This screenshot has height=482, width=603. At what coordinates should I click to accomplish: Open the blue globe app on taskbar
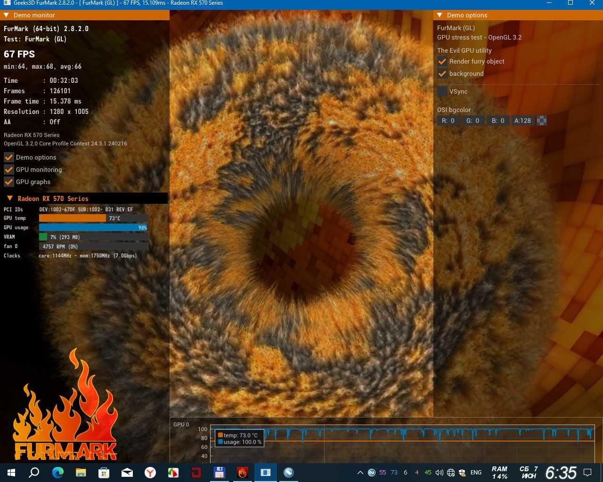tap(288, 472)
